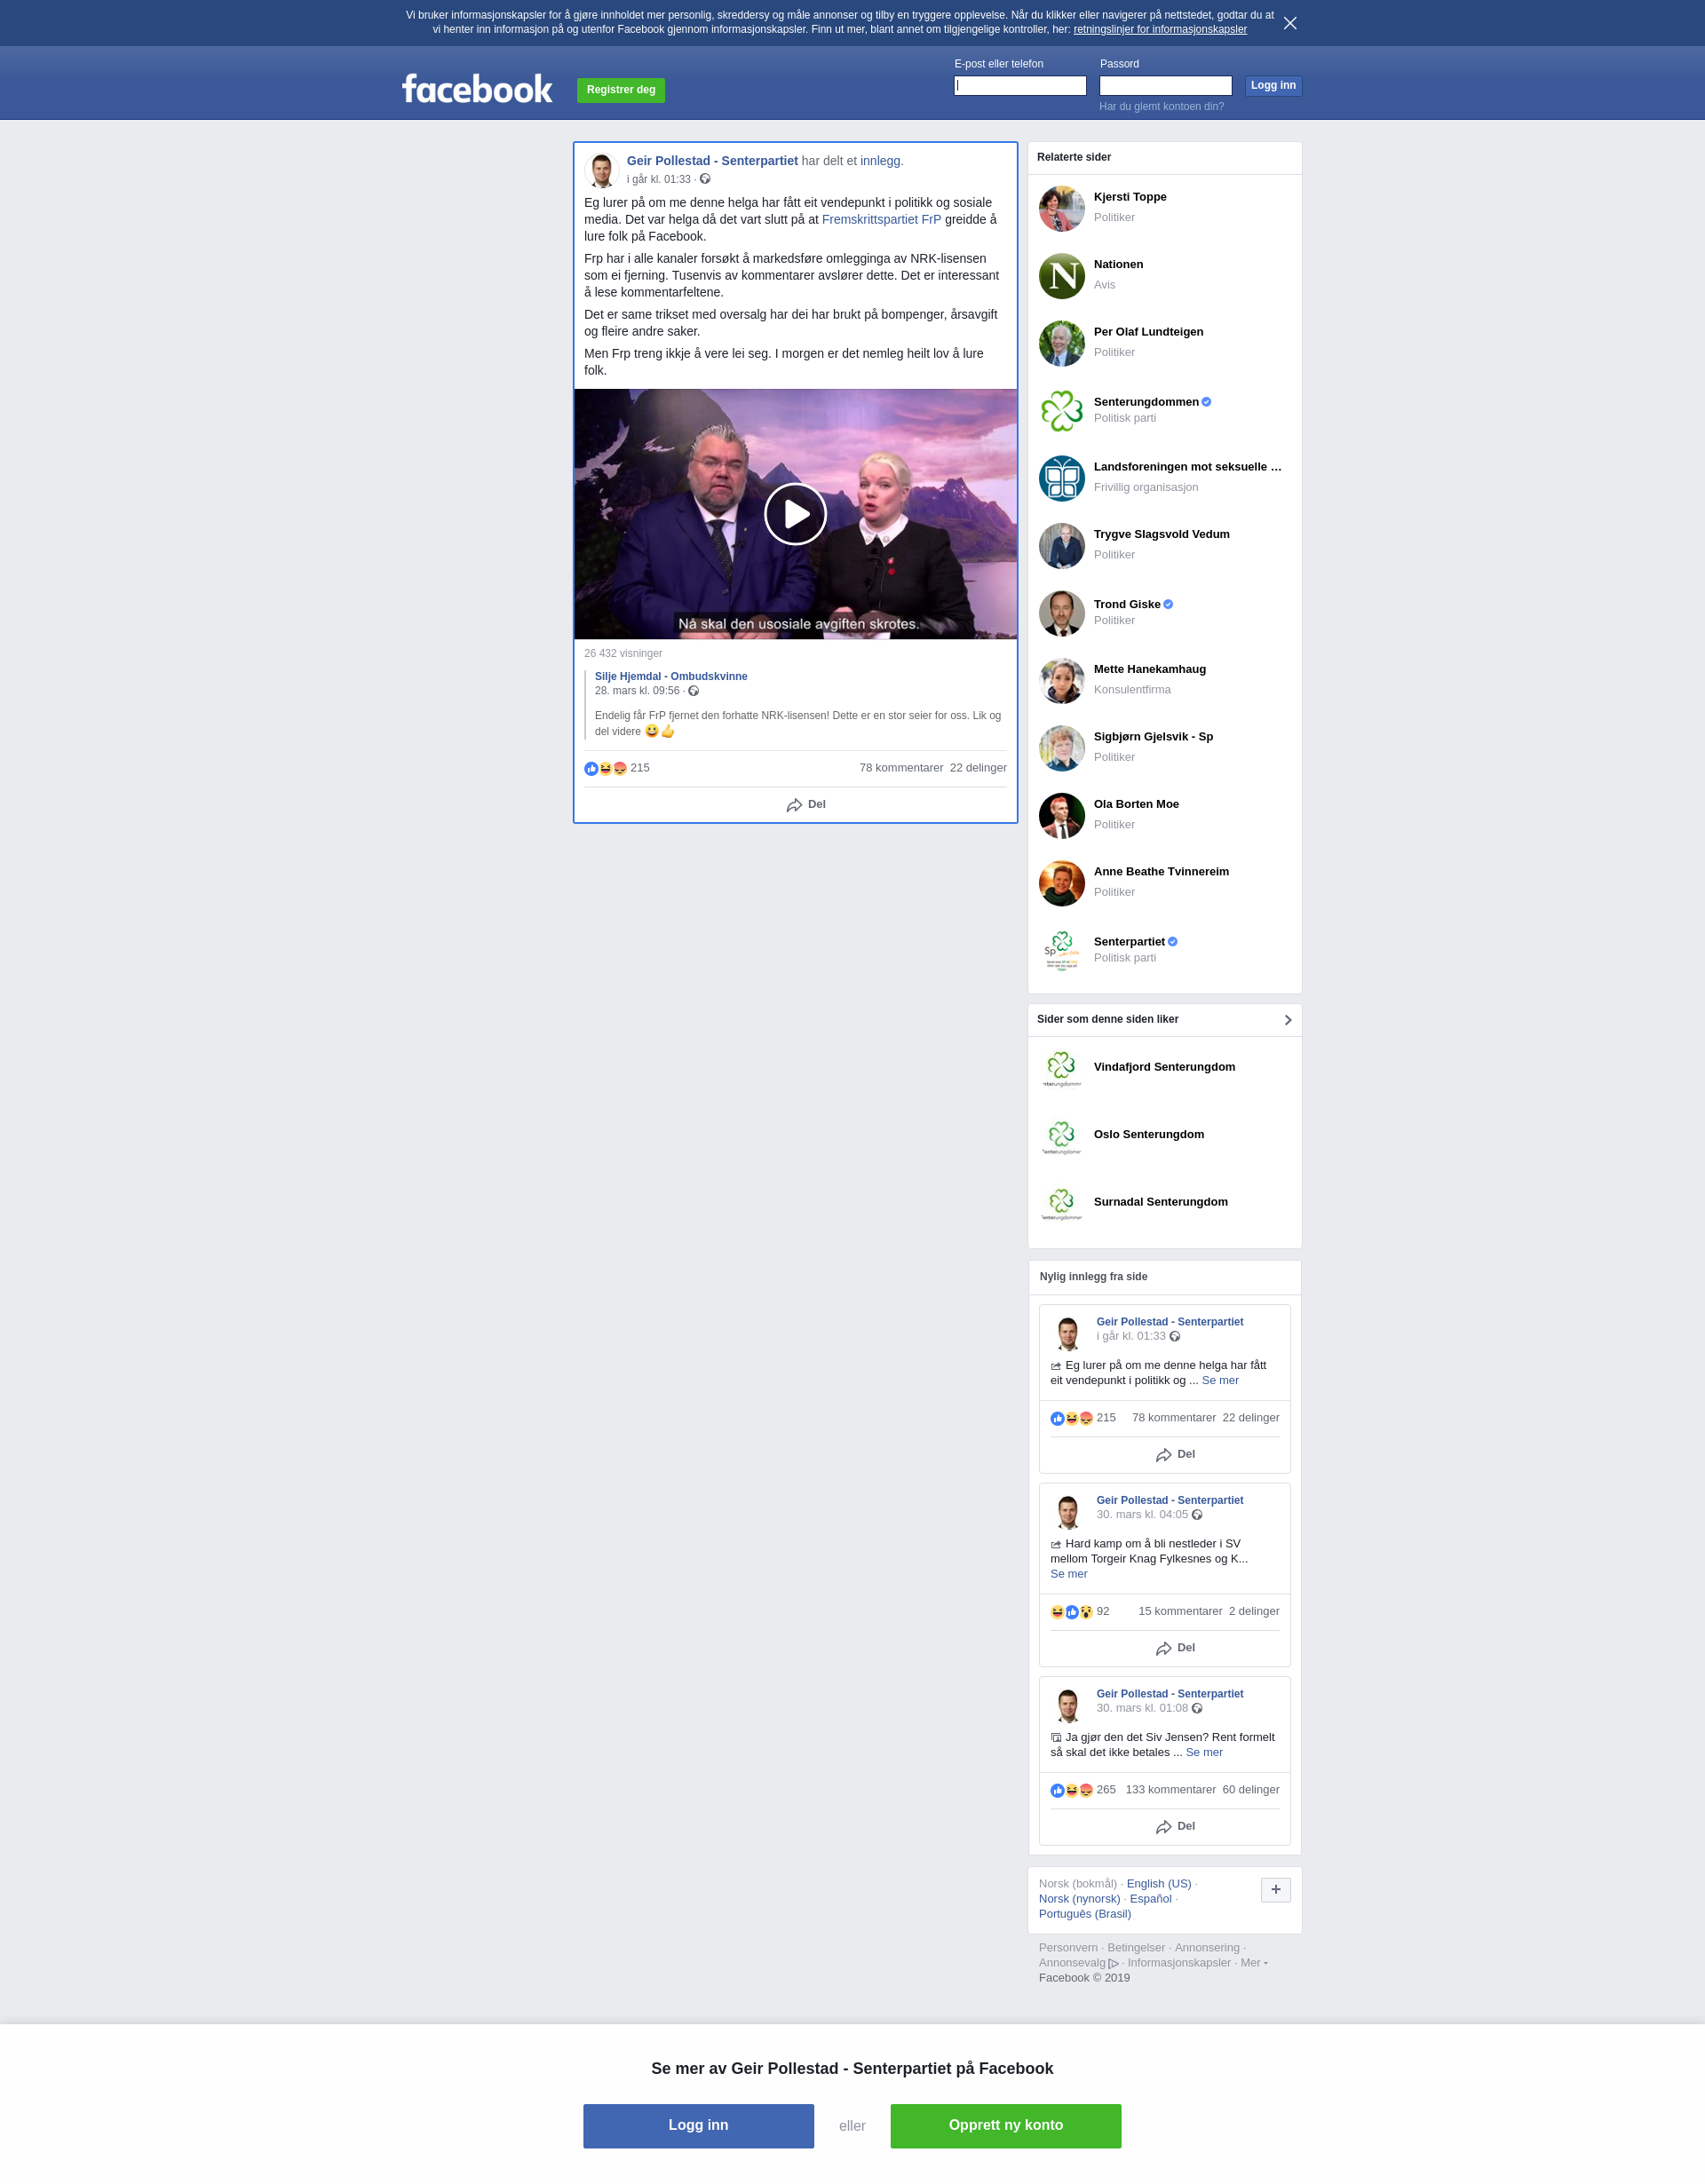1705x2184 pixels.
Task: View the 22 delinger on main post
Action: [978, 768]
